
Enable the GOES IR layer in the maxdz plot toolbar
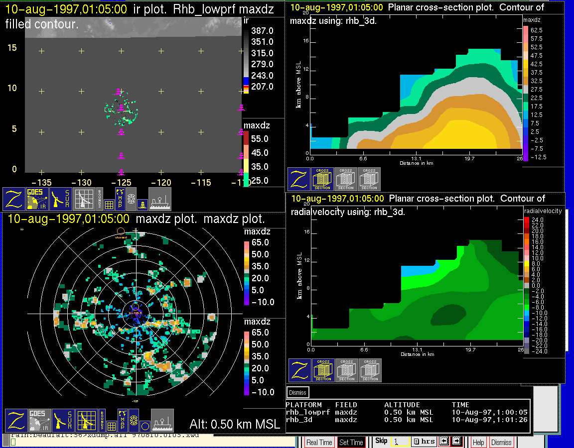tap(39, 421)
